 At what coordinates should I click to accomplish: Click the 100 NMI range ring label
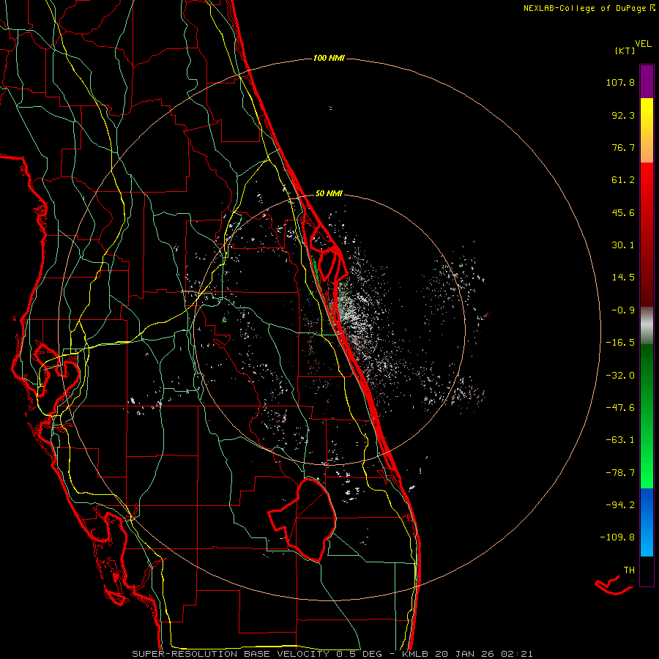pos(329,58)
